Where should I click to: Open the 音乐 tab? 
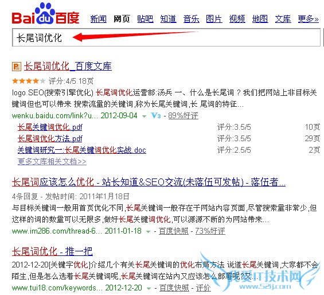(x=192, y=19)
